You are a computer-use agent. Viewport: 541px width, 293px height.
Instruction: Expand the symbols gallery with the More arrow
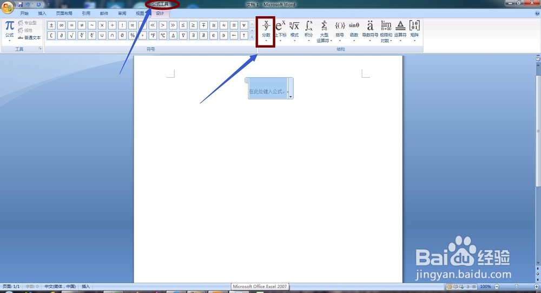coord(252,37)
